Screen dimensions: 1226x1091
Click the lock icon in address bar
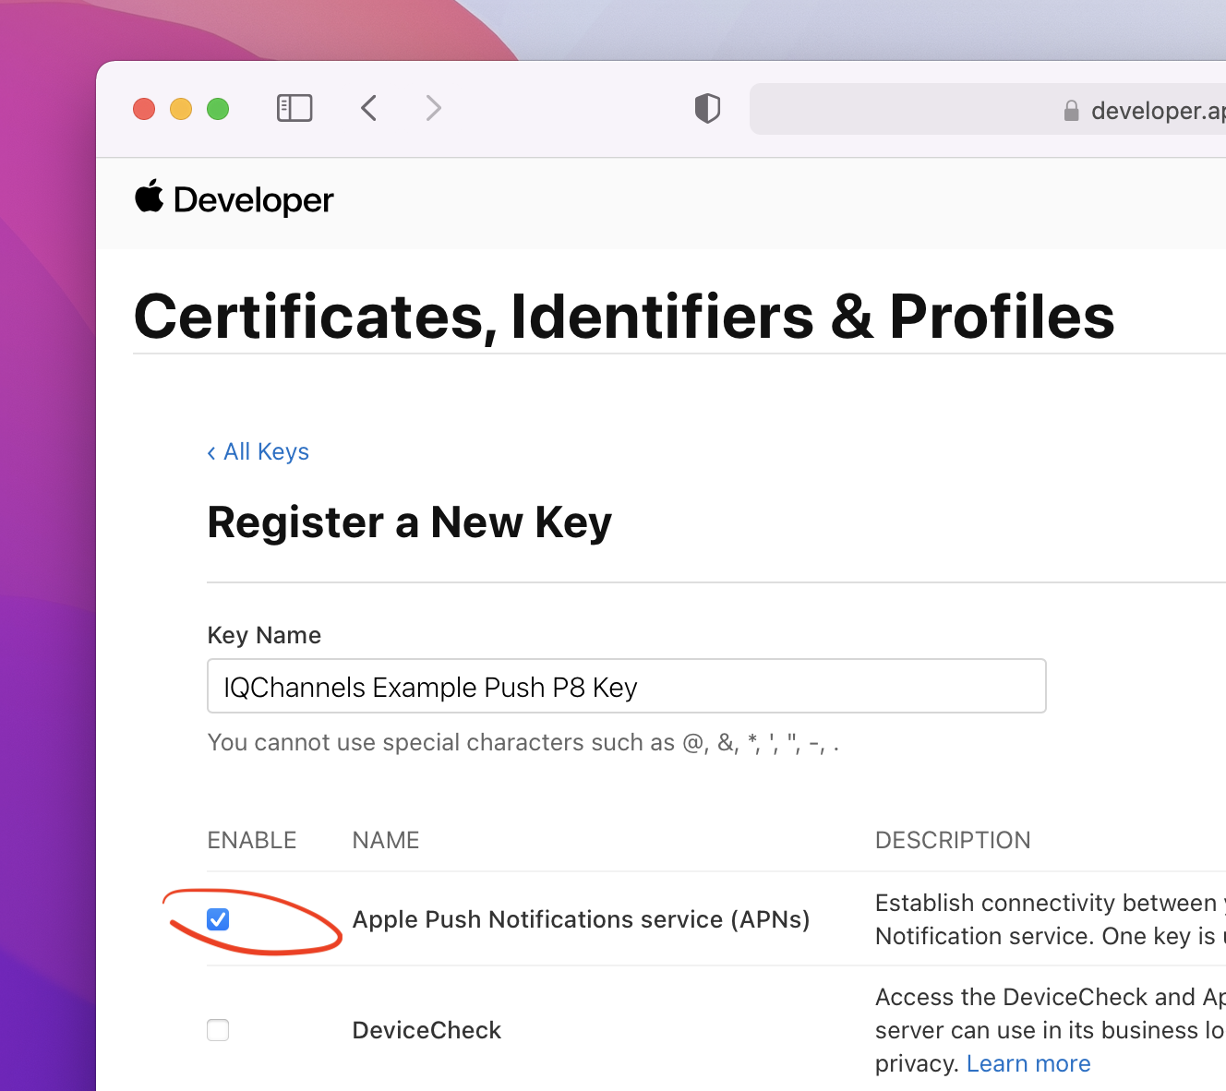pos(1071,111)
